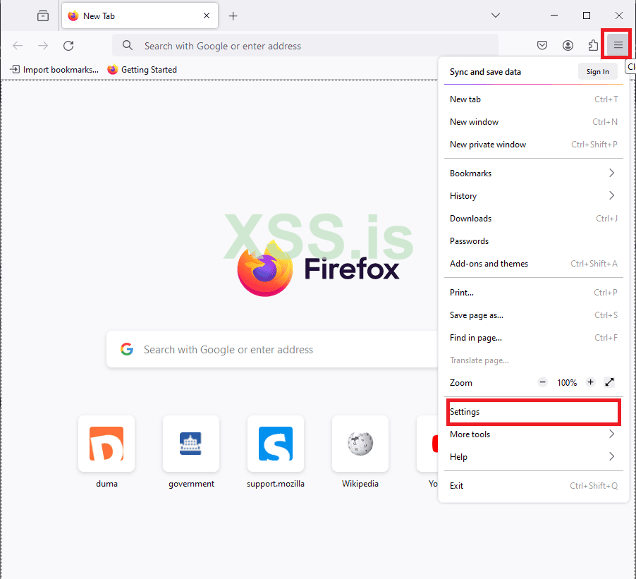
Task: Click the Google logo in page search box
Action: pyautogui.click(x=126, y=349)
